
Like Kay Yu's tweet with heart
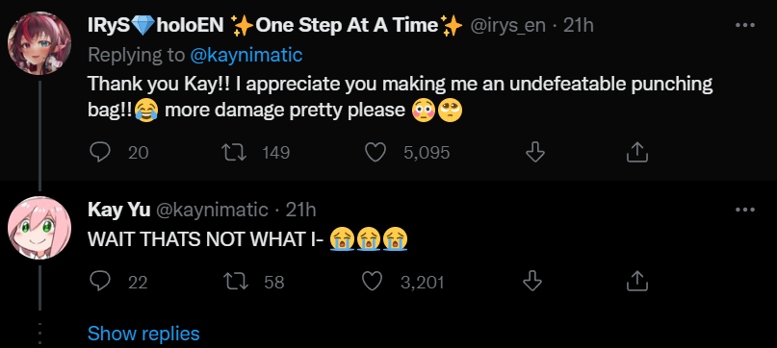[x=373, y=282]
